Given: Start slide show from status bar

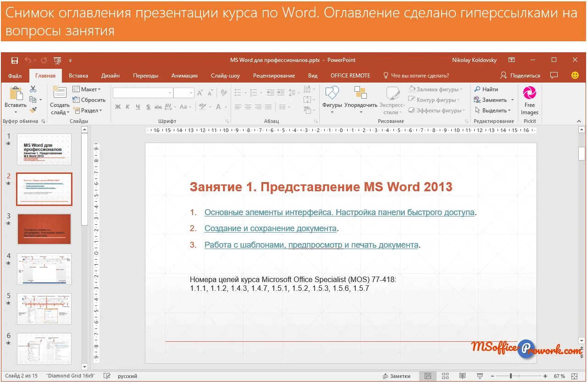Looking at the screenshot, I should [x=480, y=376].
